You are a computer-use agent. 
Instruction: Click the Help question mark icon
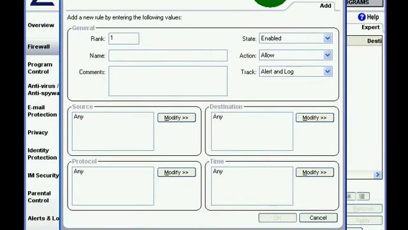point(361,17)
